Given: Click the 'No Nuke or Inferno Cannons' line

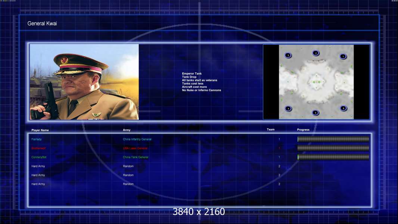Looking at the screenshot, I should pyautogui.click(x=202, y=90).
